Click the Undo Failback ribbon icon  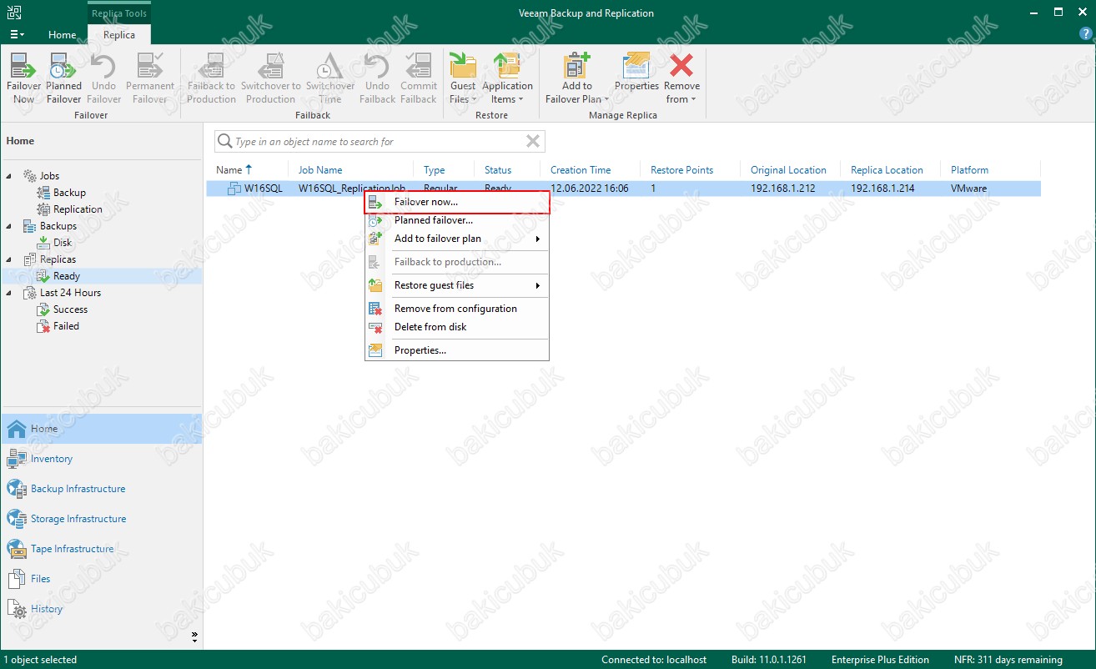pos(377,79)
